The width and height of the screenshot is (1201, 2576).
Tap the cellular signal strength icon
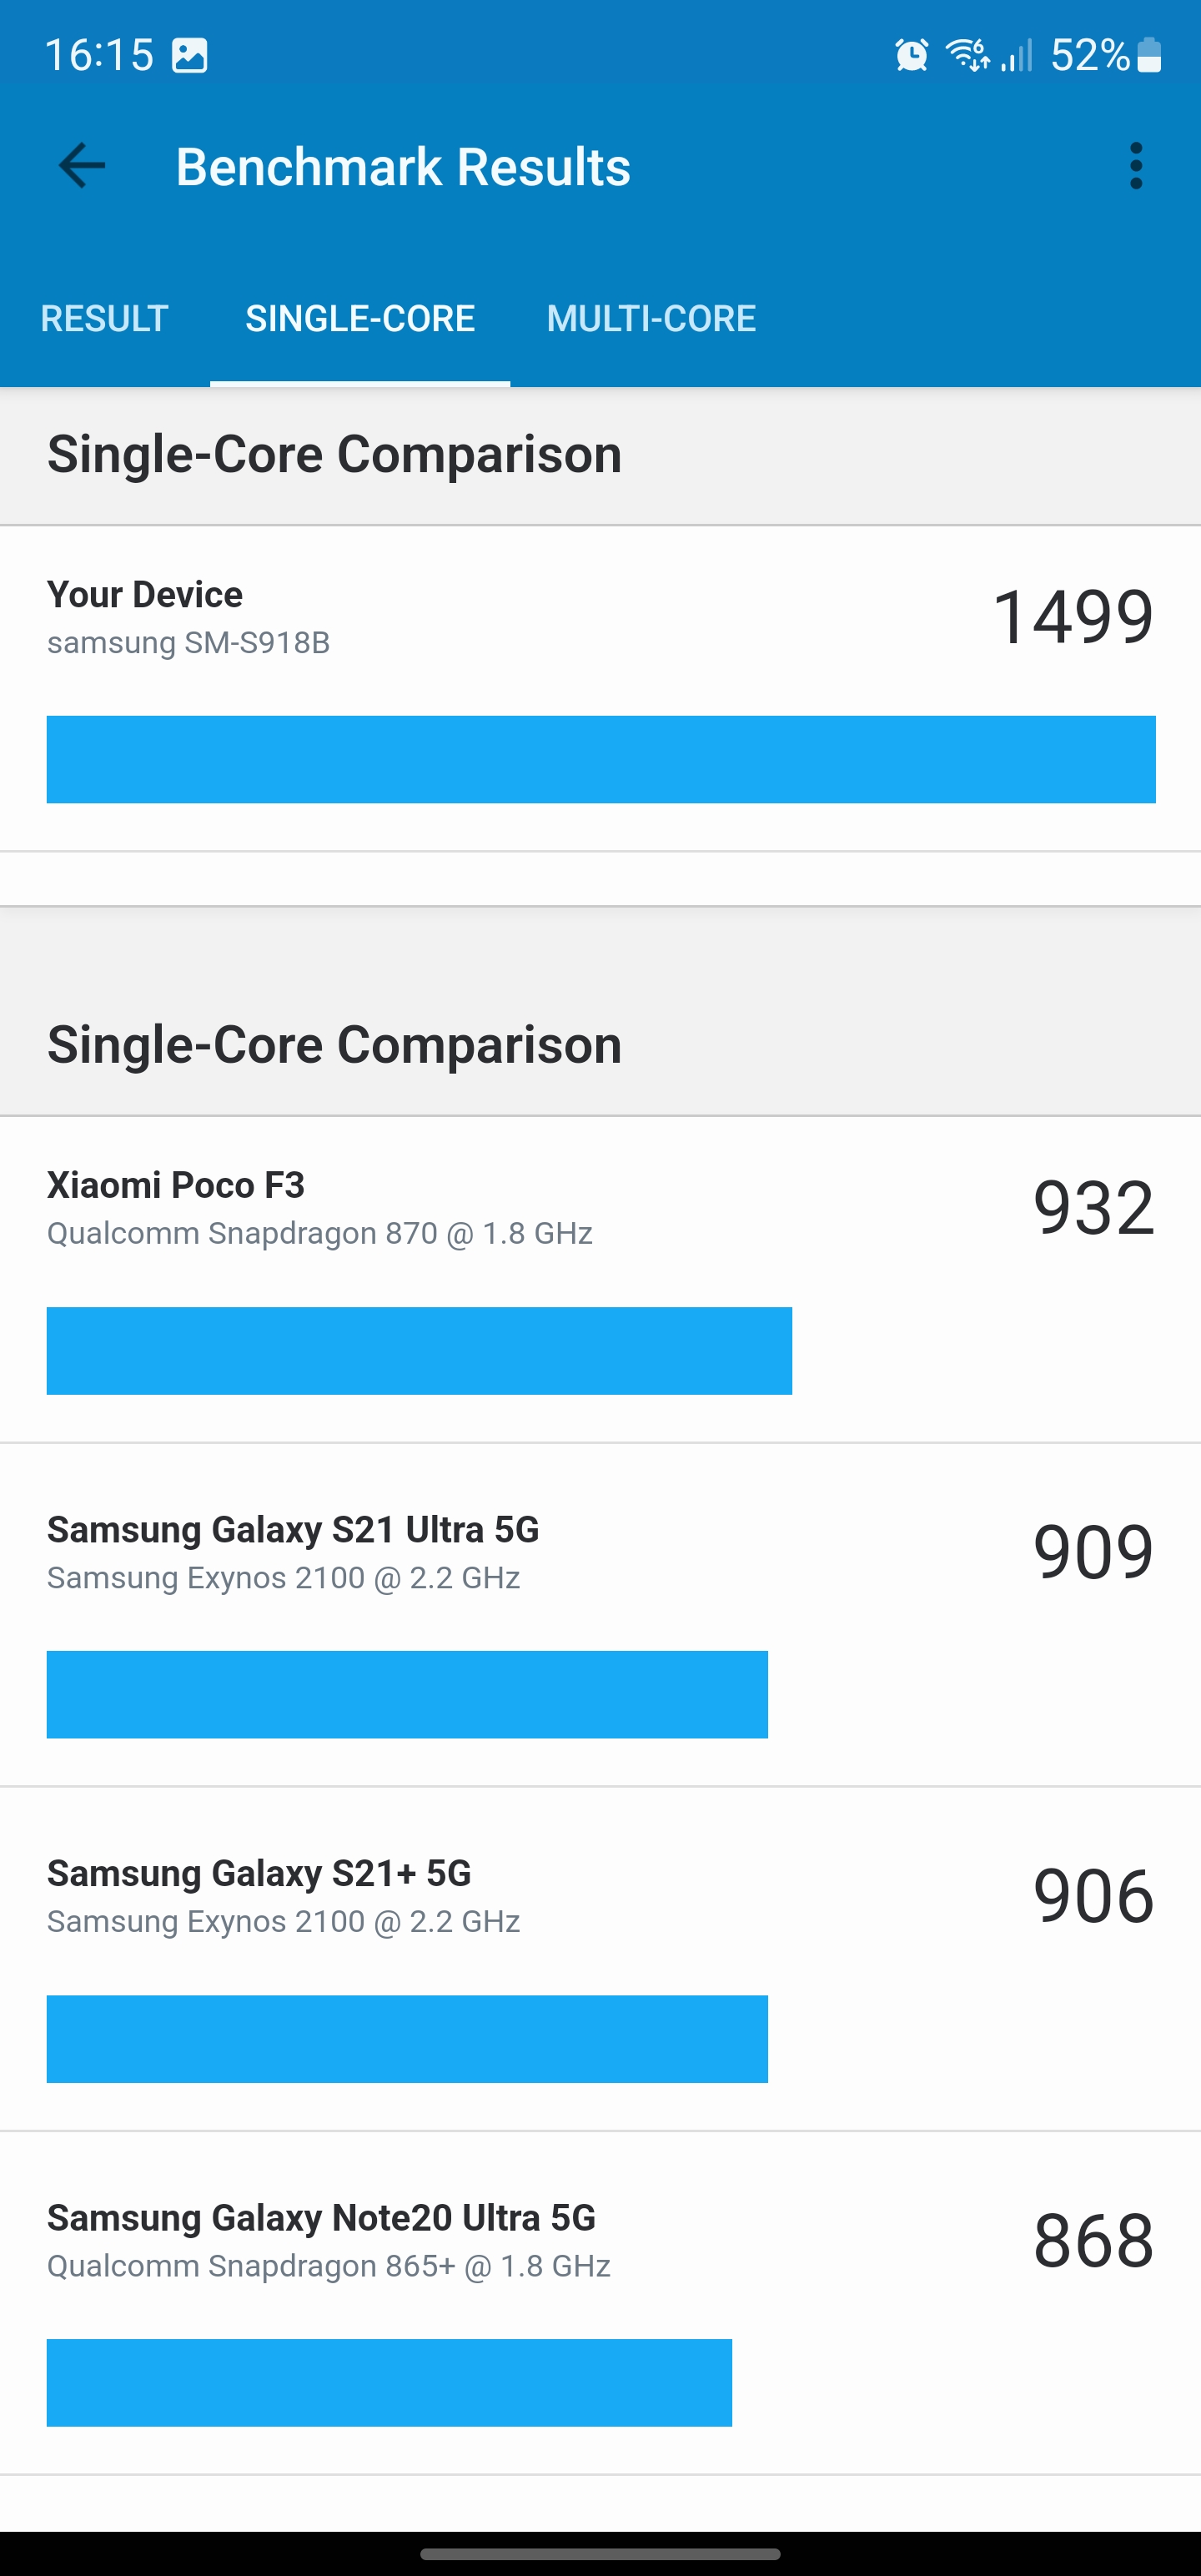point(1016,55)
